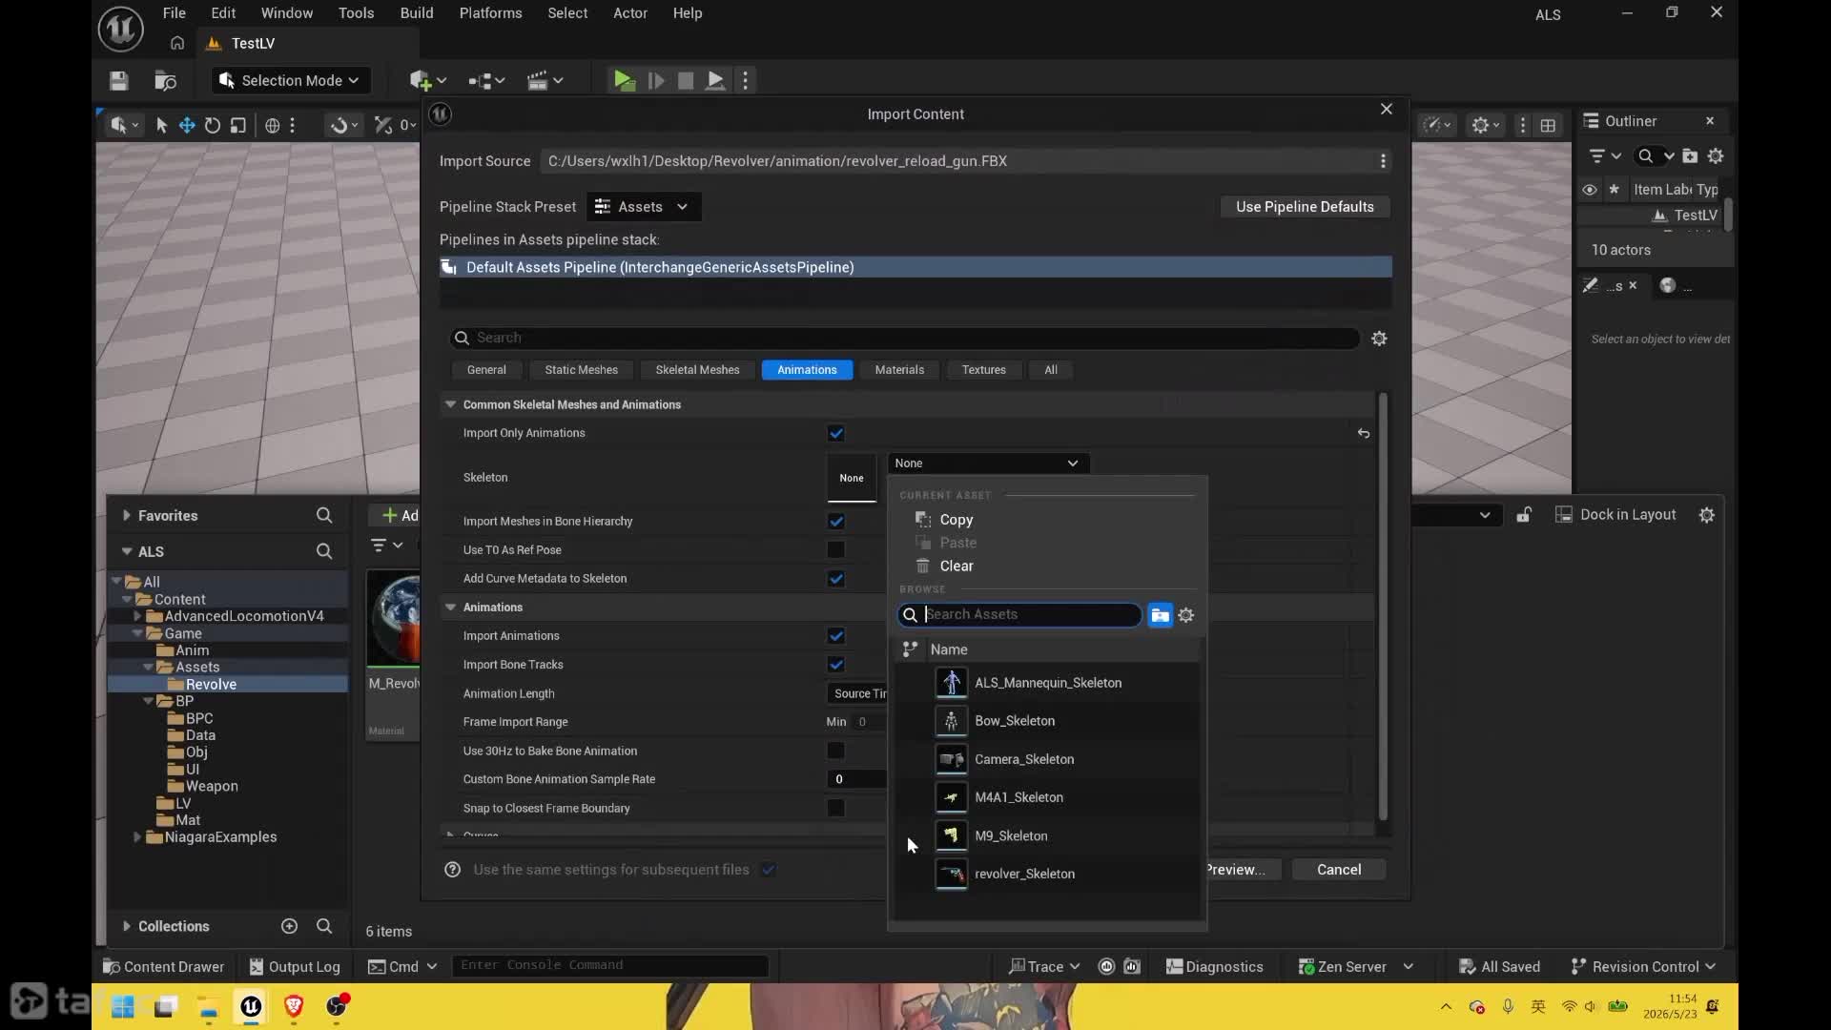1831x1030 pixels.
Task: Open the Content Drawer
Action: pyautogui.click(x=164, y=967)
